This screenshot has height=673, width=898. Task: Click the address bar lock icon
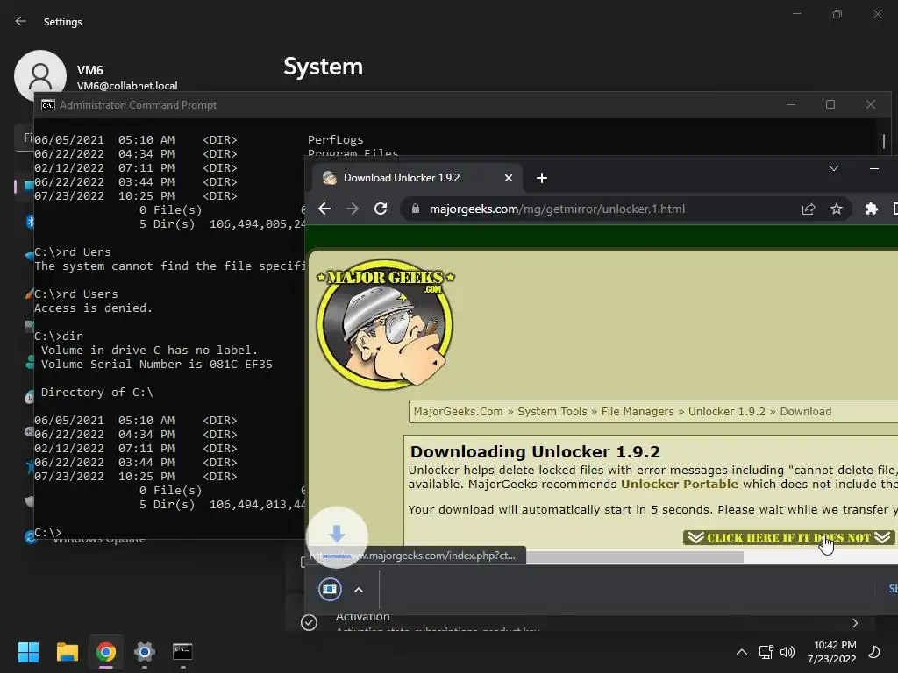(x=416, y=209)
